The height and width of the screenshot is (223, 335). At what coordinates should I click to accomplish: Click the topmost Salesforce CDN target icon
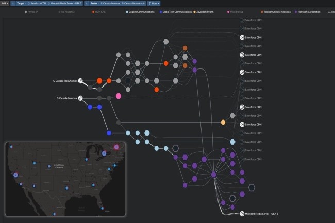[242, 20]
